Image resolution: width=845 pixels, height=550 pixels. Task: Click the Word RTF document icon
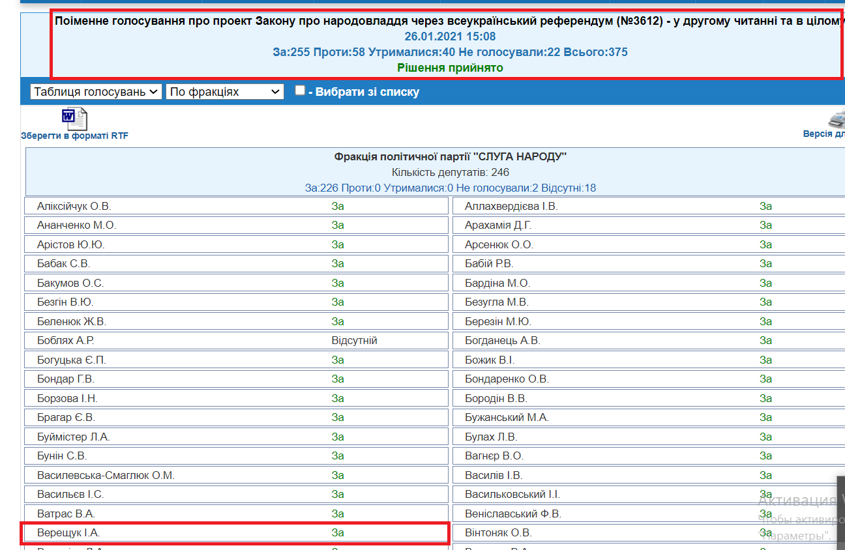[74, 119]
